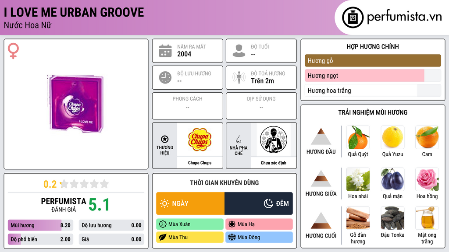Image resolution: width=449 pixels, height=252 pixels.
Task: Open the Gỗ đàn hương note image
Action: 358,218
